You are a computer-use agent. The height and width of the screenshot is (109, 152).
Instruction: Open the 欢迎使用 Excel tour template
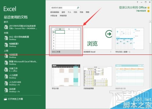98,40
